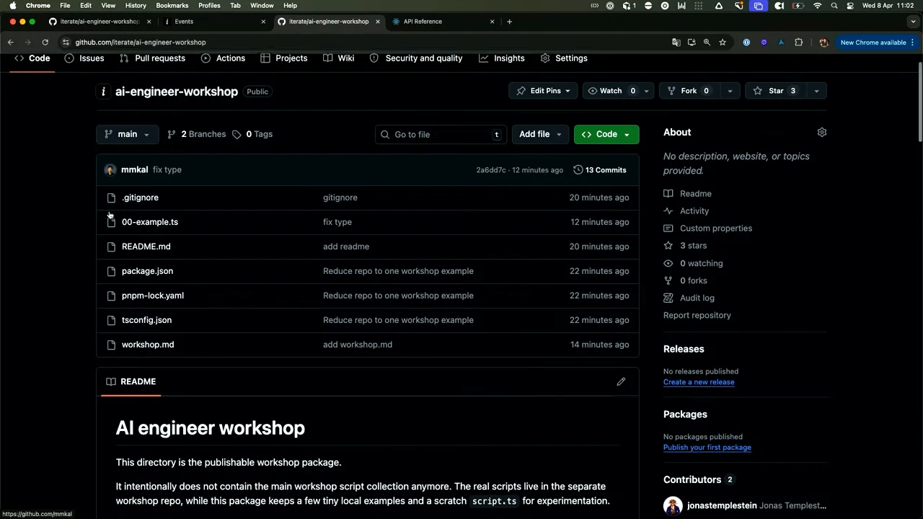
Task: Click Report repository link
Action: click(697, 316)
